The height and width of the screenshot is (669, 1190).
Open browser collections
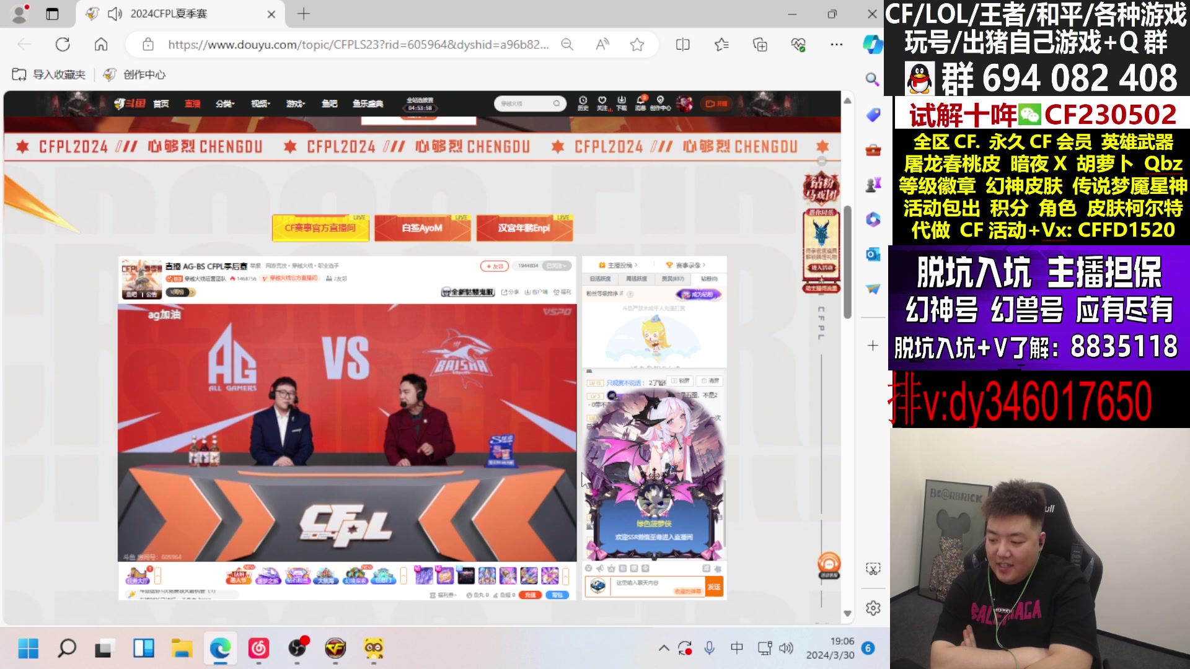click(760, 45)
